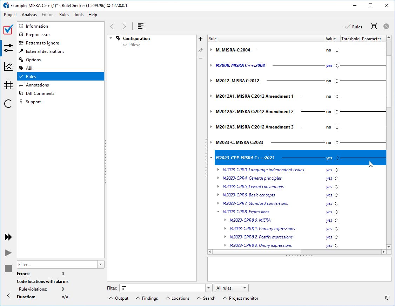Open the Information section
Viewport: 395px width, 306px height.
(61, 26)
